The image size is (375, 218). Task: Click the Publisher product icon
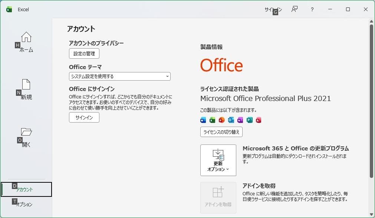pyautogui.click(x=249, y=120)
